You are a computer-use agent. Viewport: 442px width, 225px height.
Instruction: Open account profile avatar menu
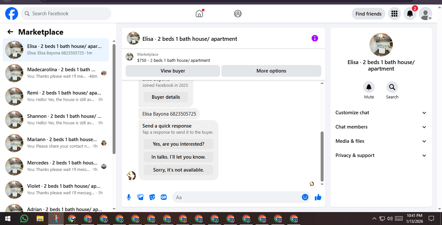point(425,14)
